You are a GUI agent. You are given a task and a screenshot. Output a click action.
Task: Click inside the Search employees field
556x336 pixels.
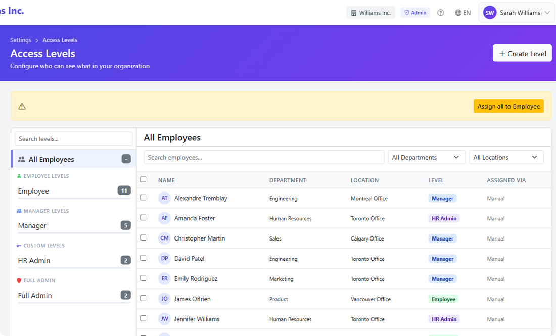pyautogui.click(x=264, y=157)
